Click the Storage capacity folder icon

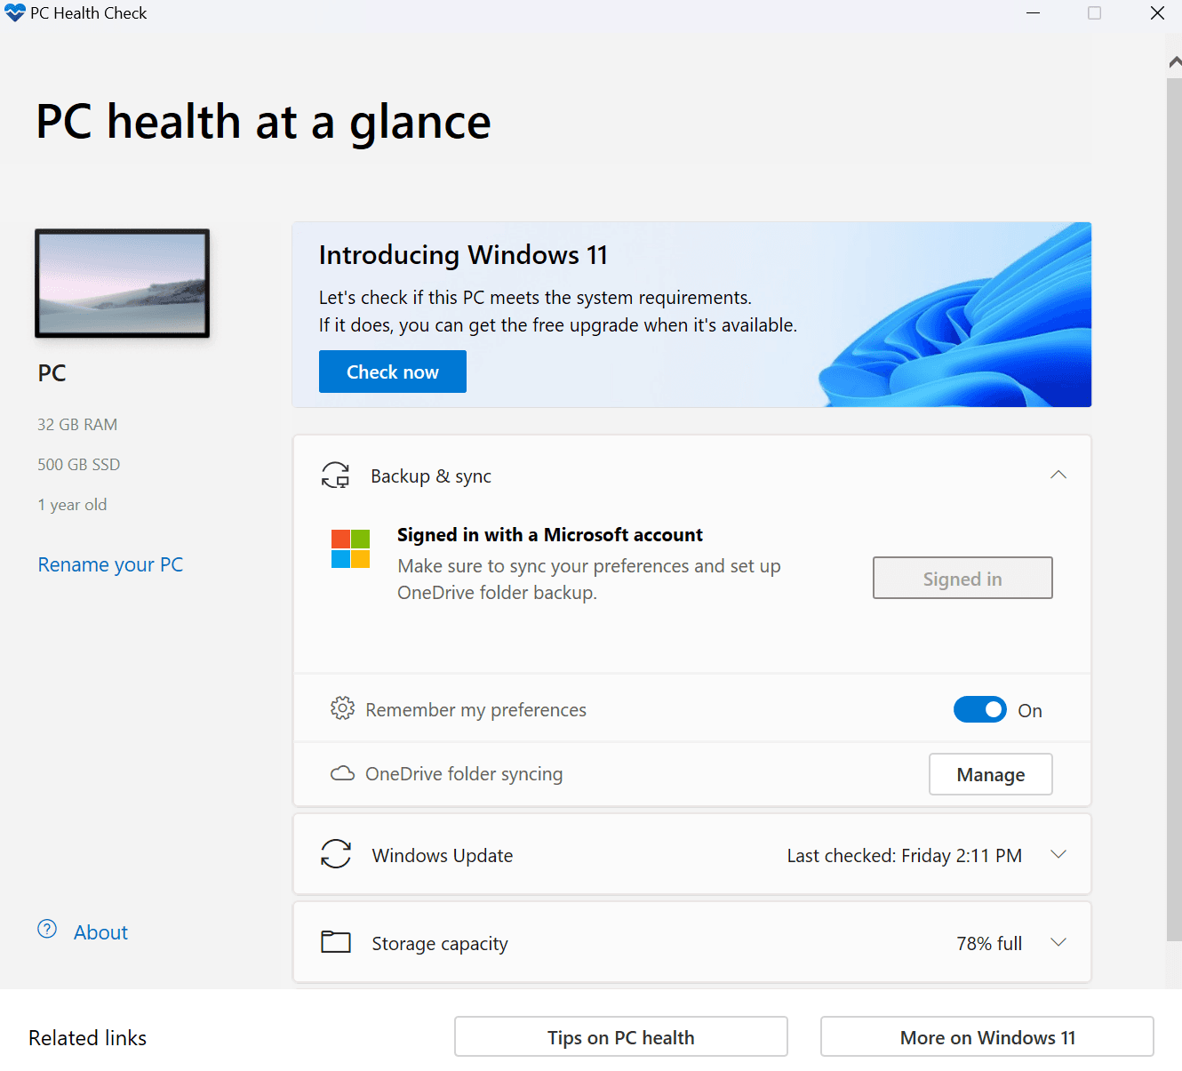(336, 942)
